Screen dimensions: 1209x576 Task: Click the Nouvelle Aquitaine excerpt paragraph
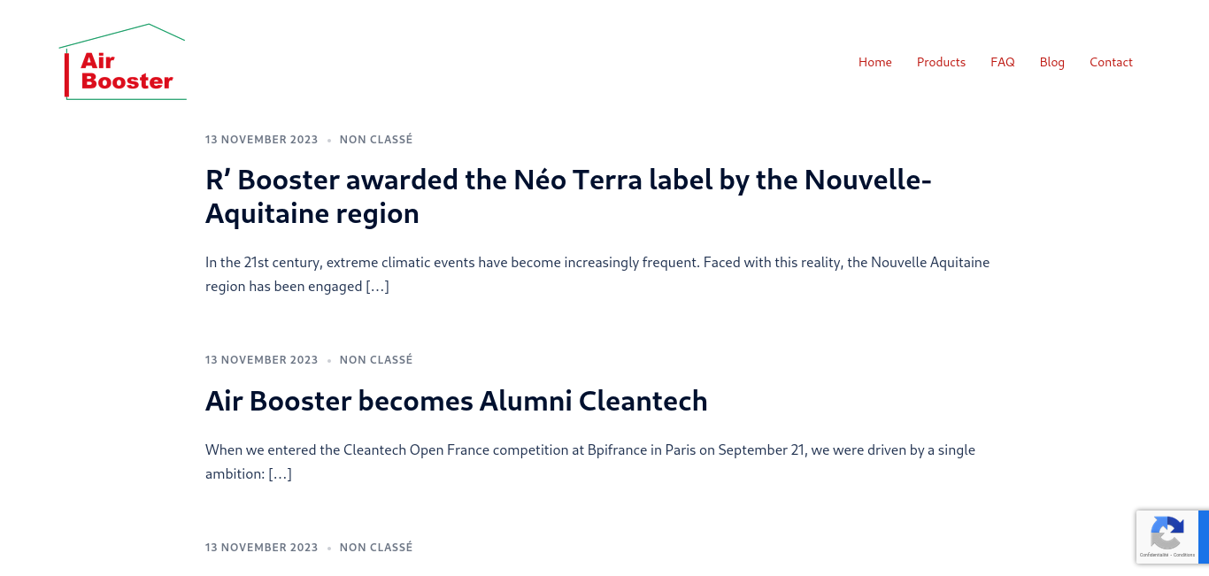597,274
